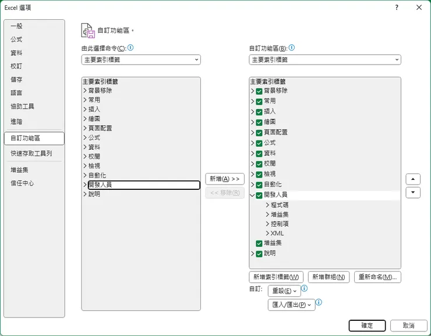Expand 繪圖 in the left command list

coord(85,119)
